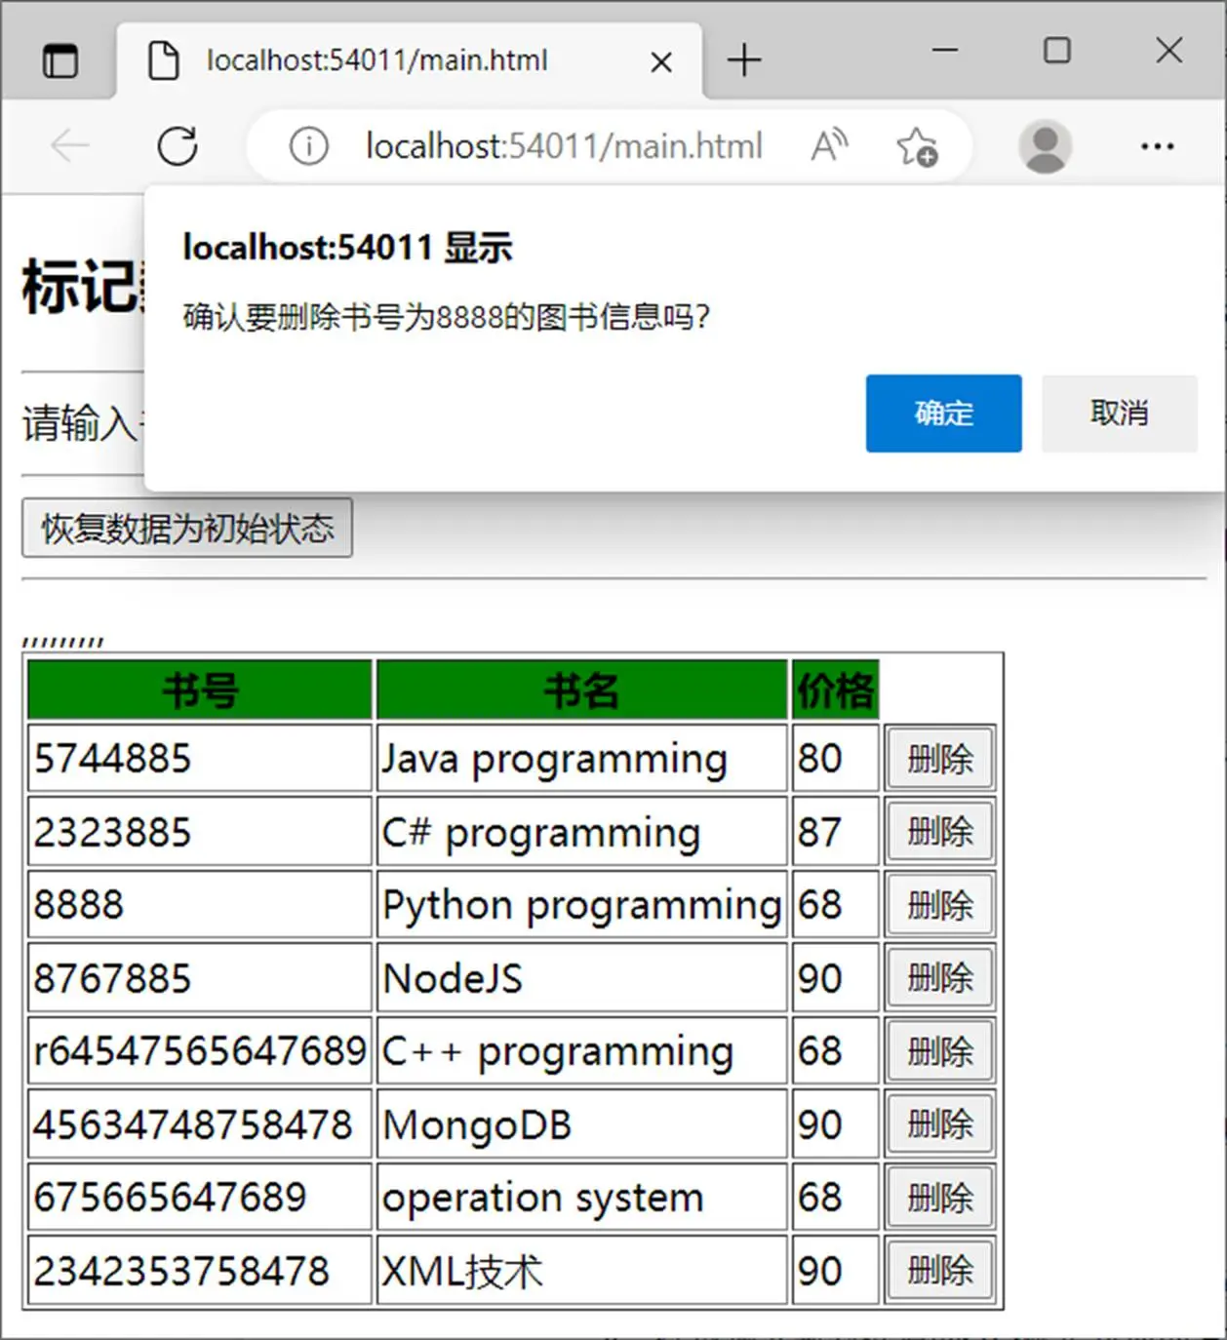Click the XML技术 title cell
Screen dimensions: 1227x1340
tap(581, 1270)
